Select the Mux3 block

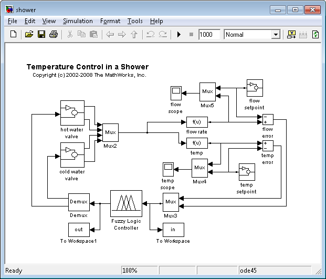click(x=171, y=202)
